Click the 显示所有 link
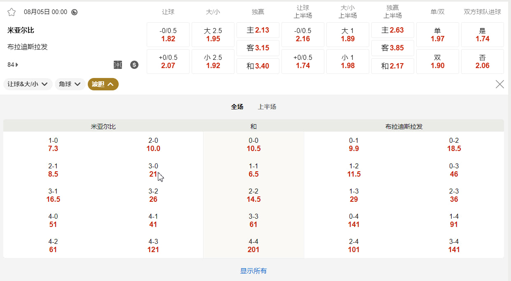This screenshot has height=281, width=511. tap(253, 271)
